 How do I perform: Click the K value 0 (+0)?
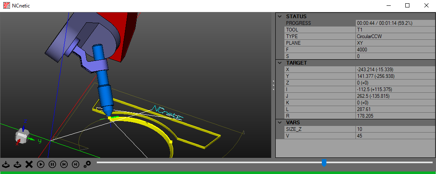point(395,103)
